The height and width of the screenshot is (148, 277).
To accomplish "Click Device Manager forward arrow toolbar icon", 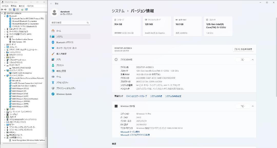I will pyautogui.click(x=5, y=9).
